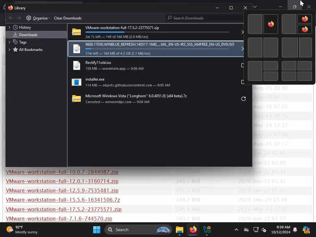Show hidden system tray icons
Viewport: 316px width, 237px height.
click(x=236, y=230)
